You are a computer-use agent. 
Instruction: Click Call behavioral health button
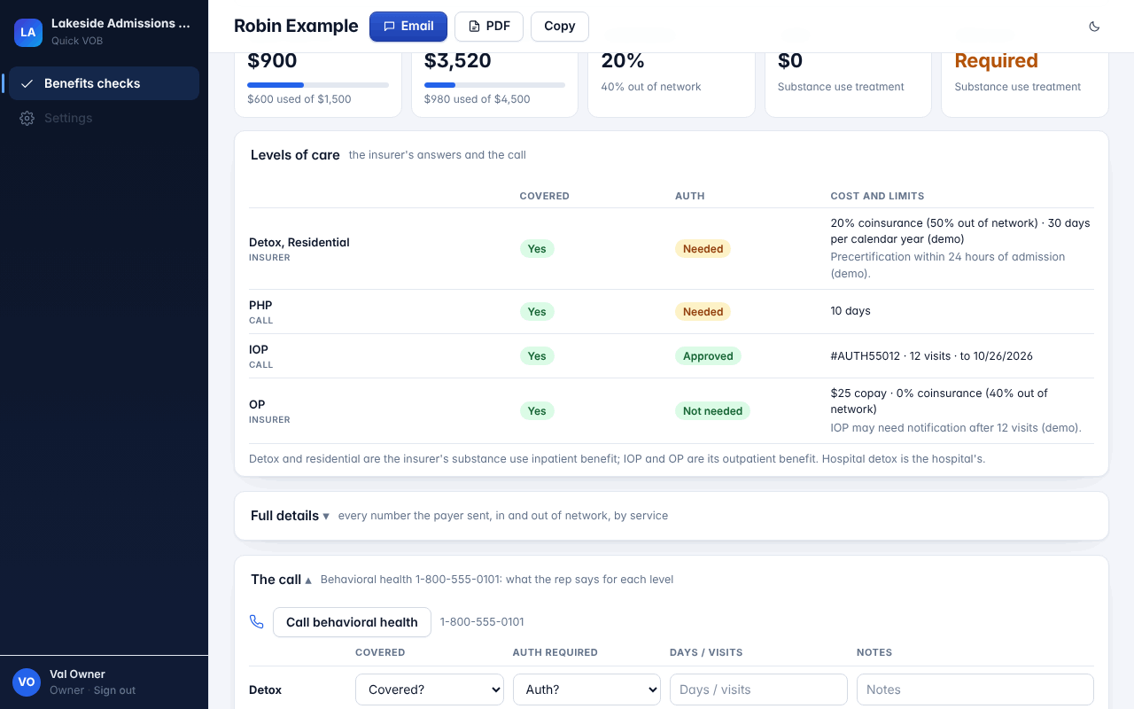pos(352,622)
